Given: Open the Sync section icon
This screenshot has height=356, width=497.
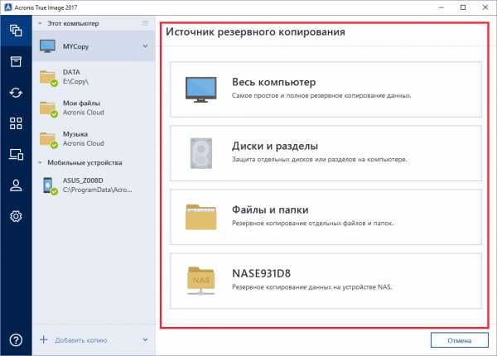Looking at the screenshot, I should [x=15, y=92].
